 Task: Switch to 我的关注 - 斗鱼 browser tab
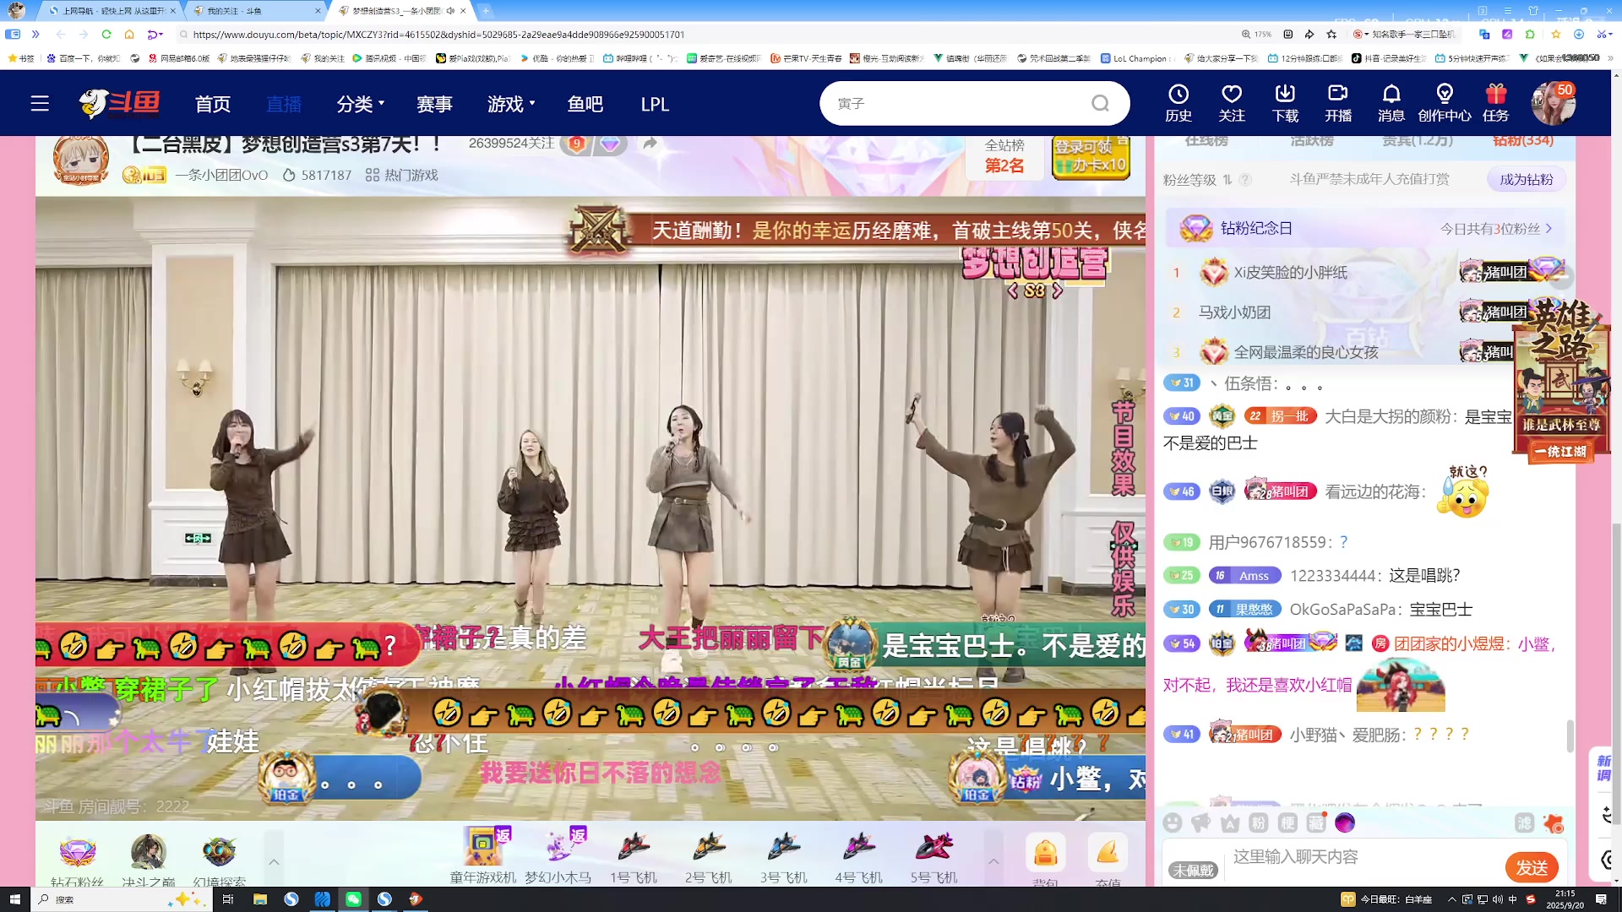pyautogui.click(x=253, y=11)
